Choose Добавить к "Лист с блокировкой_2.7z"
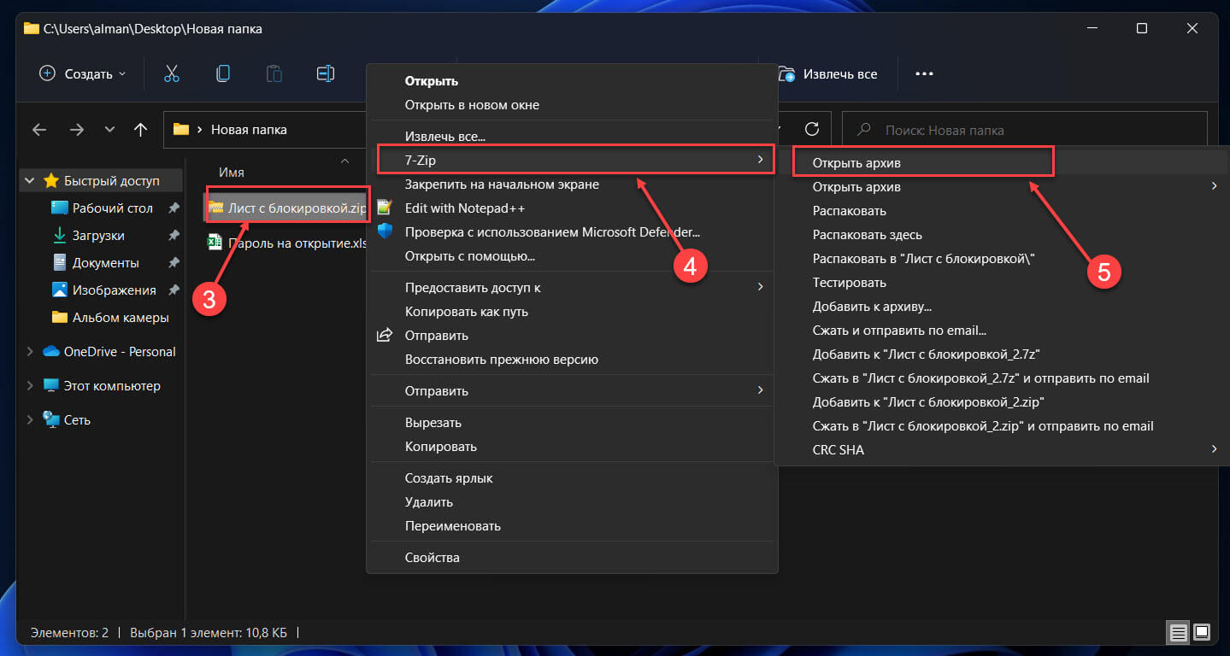The width and height of the screenshot is (1230, 656). [x=1002, y=354]
